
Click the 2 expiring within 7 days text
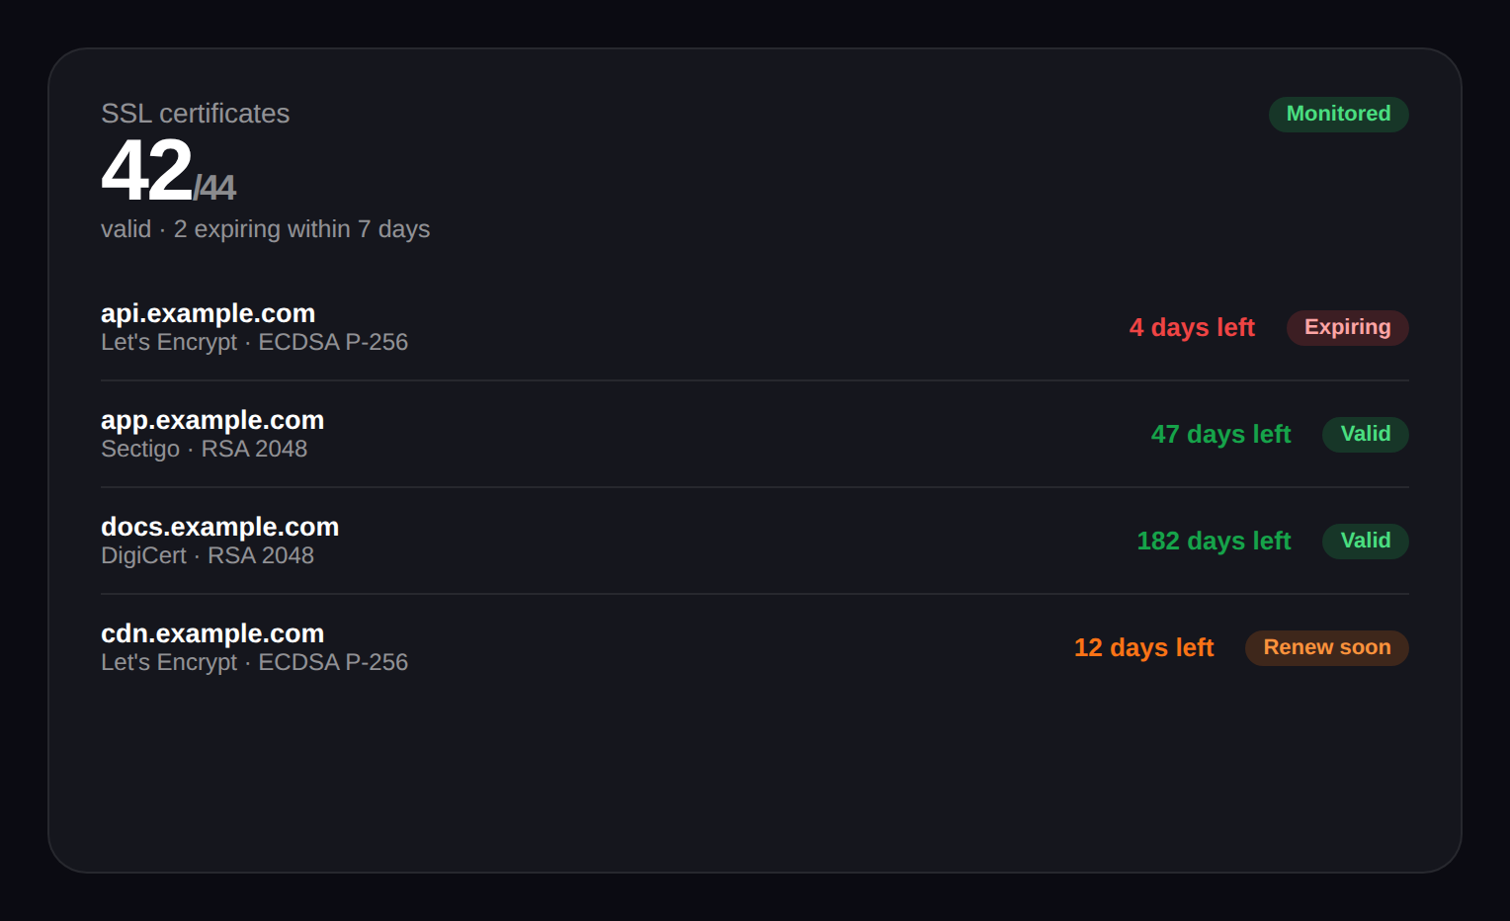coord(301,229)
